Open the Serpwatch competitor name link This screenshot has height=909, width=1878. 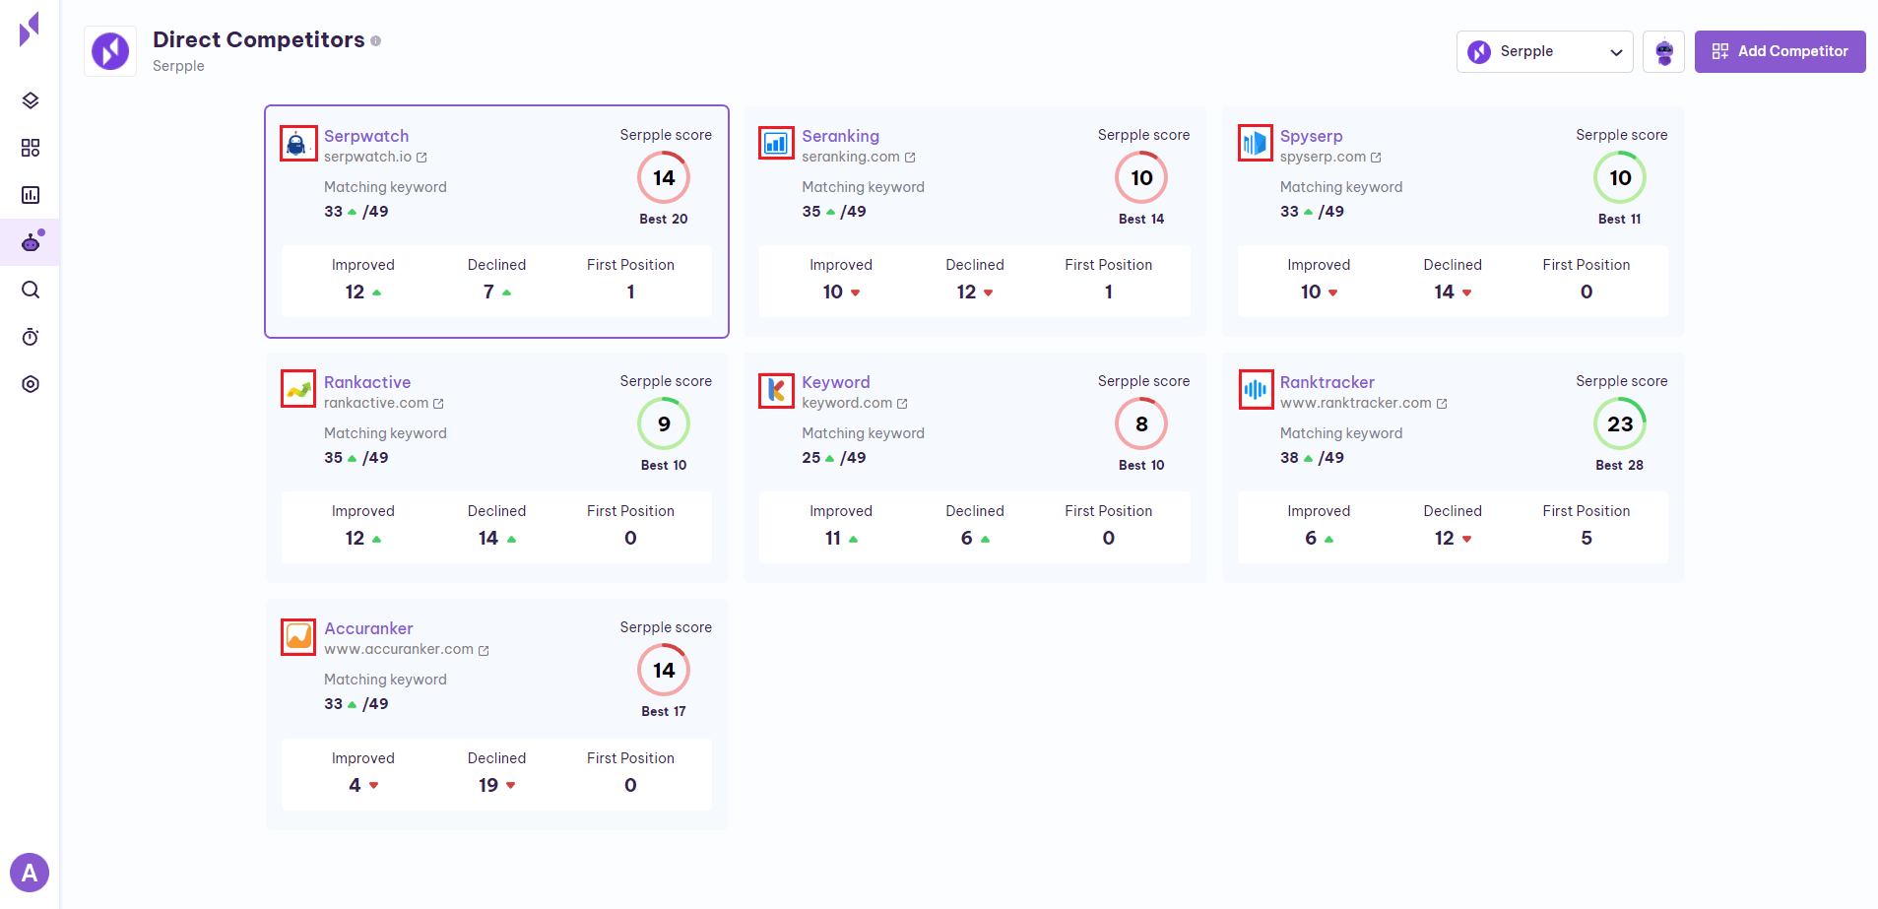pyautogui.click(x=366, y=136)
